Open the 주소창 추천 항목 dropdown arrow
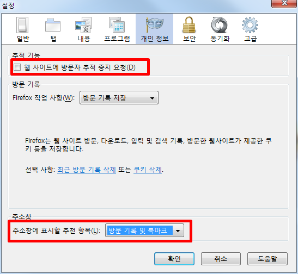298x274 pixels. (x=178, y=231)
